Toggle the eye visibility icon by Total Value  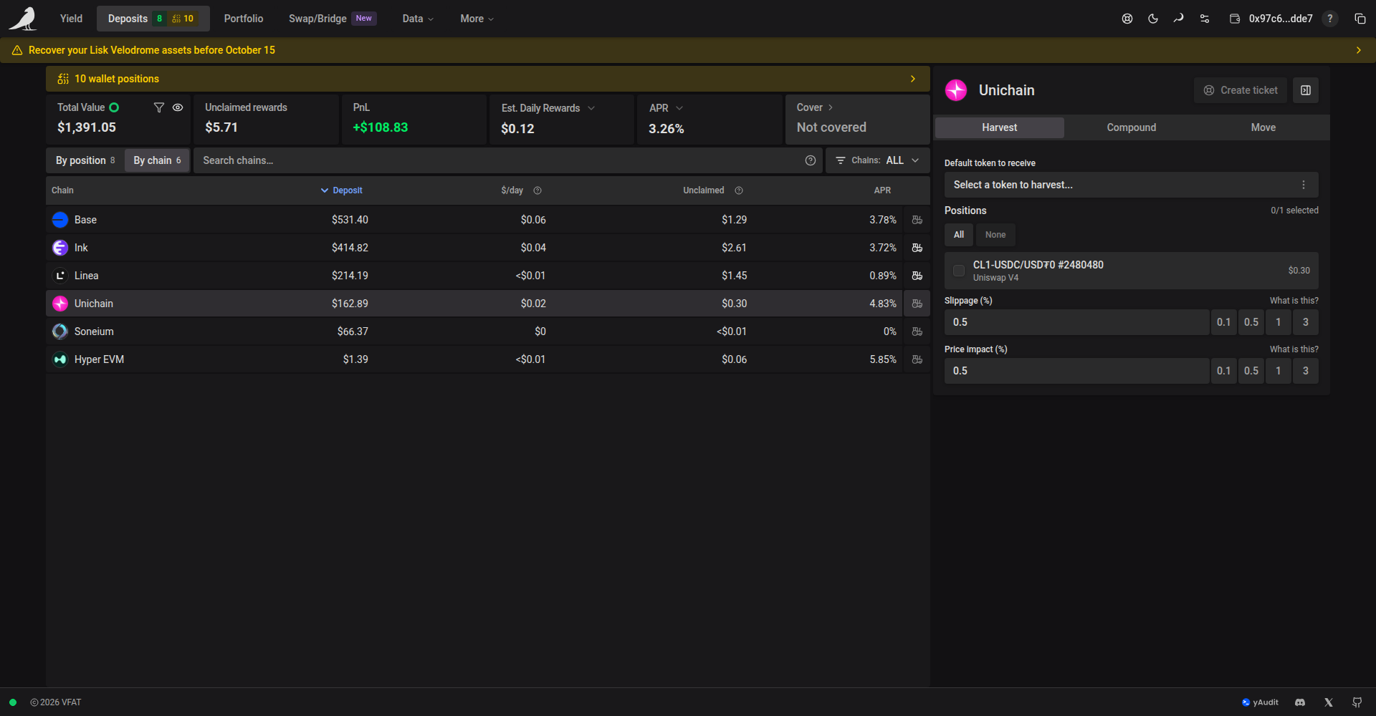[x=178, y=107]
